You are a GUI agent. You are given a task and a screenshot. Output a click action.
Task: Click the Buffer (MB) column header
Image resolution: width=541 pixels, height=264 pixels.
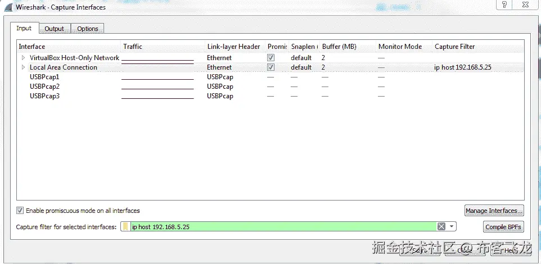[348, 47]
